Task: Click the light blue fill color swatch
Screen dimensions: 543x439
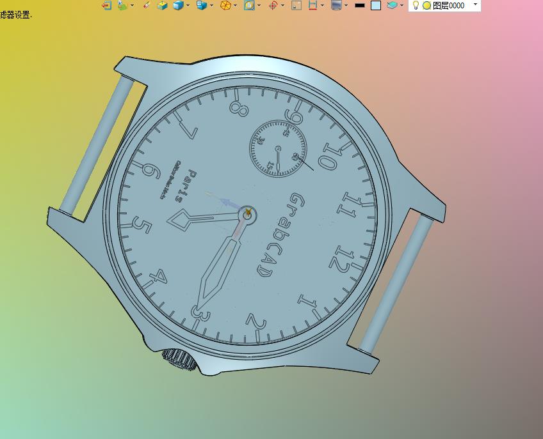Action: (x=376, y=5)
